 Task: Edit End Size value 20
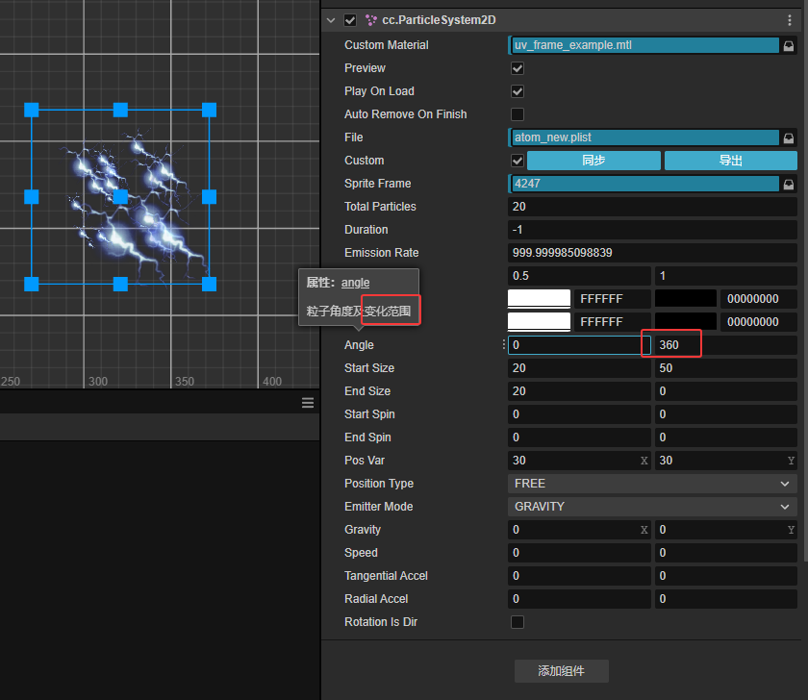(x=579, y=391)
